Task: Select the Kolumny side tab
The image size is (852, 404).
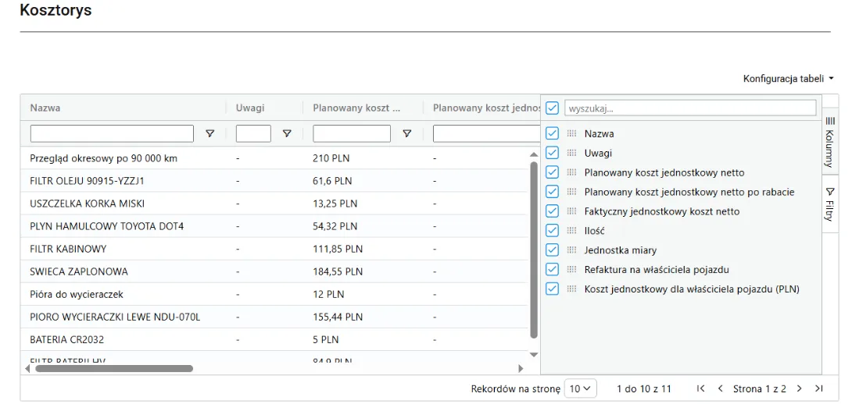Action: pyautogui.click(x=829, y=142)
